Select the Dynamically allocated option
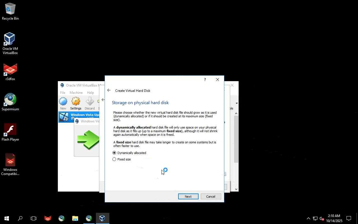Image resolution: width=358 pixels, height=224 pixels. 129,153
